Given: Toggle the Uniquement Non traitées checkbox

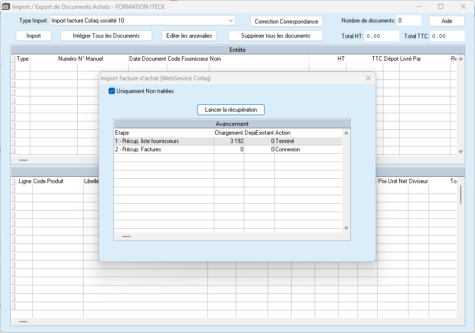Looking at the screenshot, I should [112, 91].
